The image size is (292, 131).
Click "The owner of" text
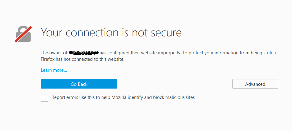pos(54,53)
